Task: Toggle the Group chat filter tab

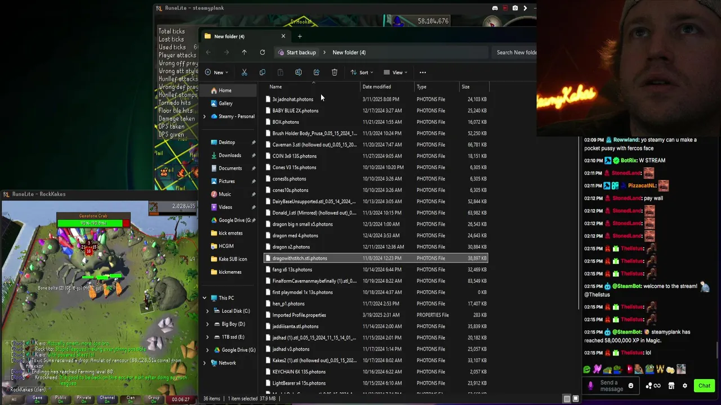Action: (154, 399)
